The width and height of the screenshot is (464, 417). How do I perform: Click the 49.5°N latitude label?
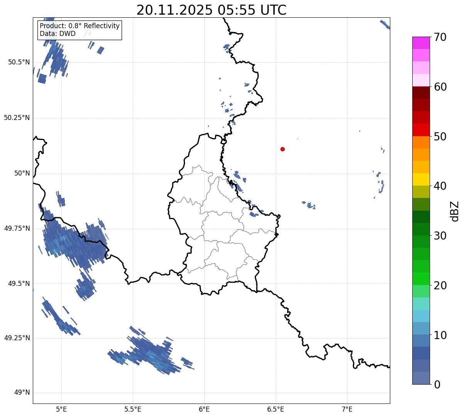[x=19, y=284]
